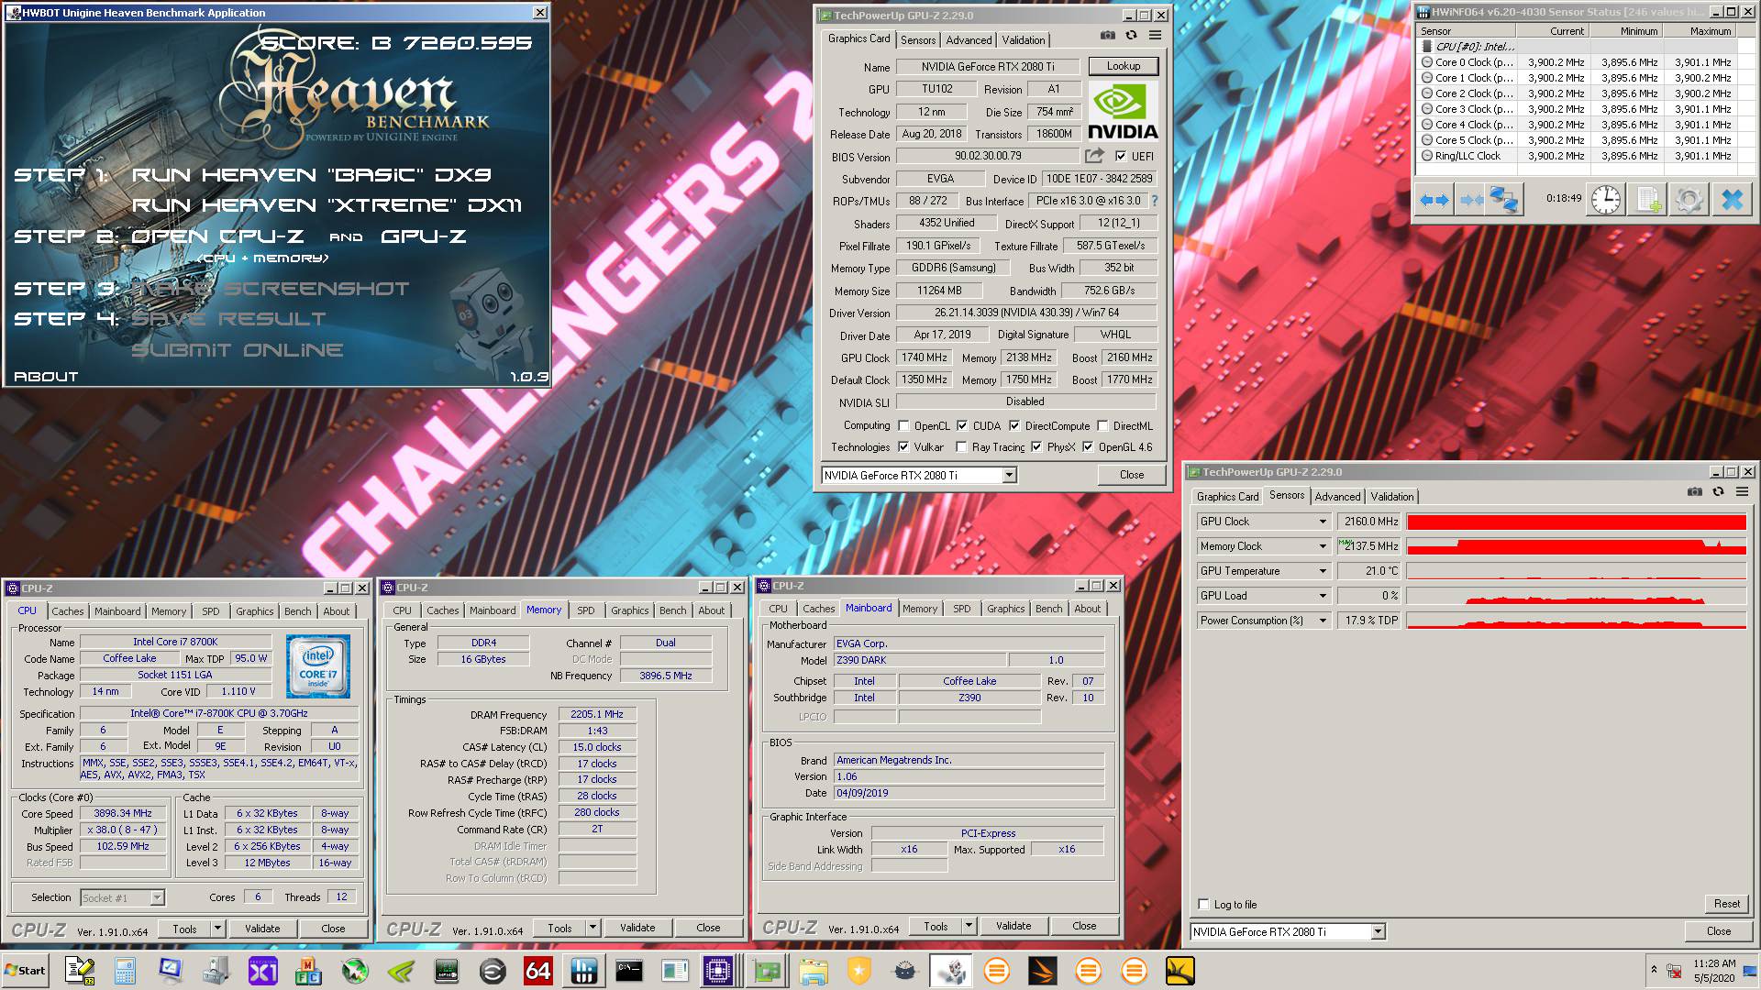Screen dimensions: 1761x990
Task: Click the GPU Clock red sensor graph
Action: (x=1576, y=522)
